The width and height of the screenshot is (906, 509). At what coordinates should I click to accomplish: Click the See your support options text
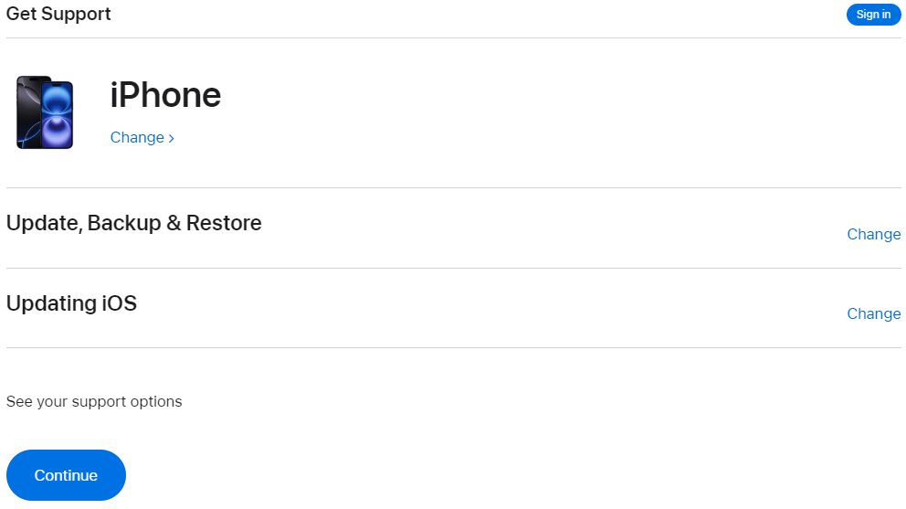(94, 401)
